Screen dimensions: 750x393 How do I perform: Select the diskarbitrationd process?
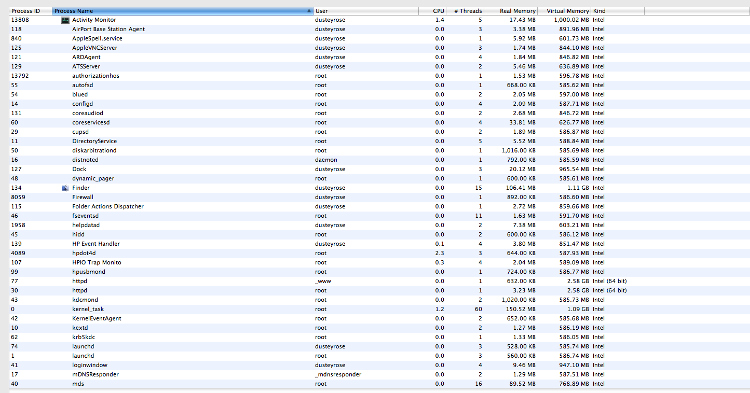click(379, 150)
